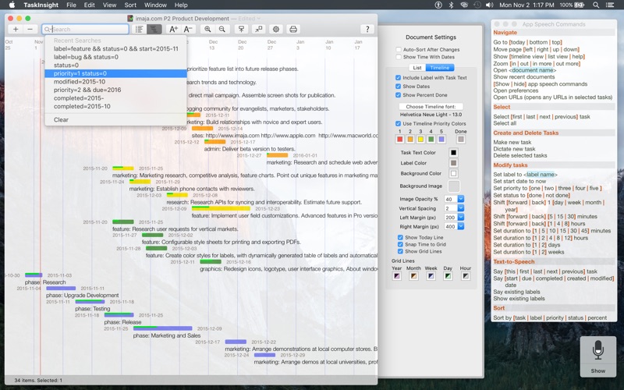Click the add task plus button

[x=15, y=29]
